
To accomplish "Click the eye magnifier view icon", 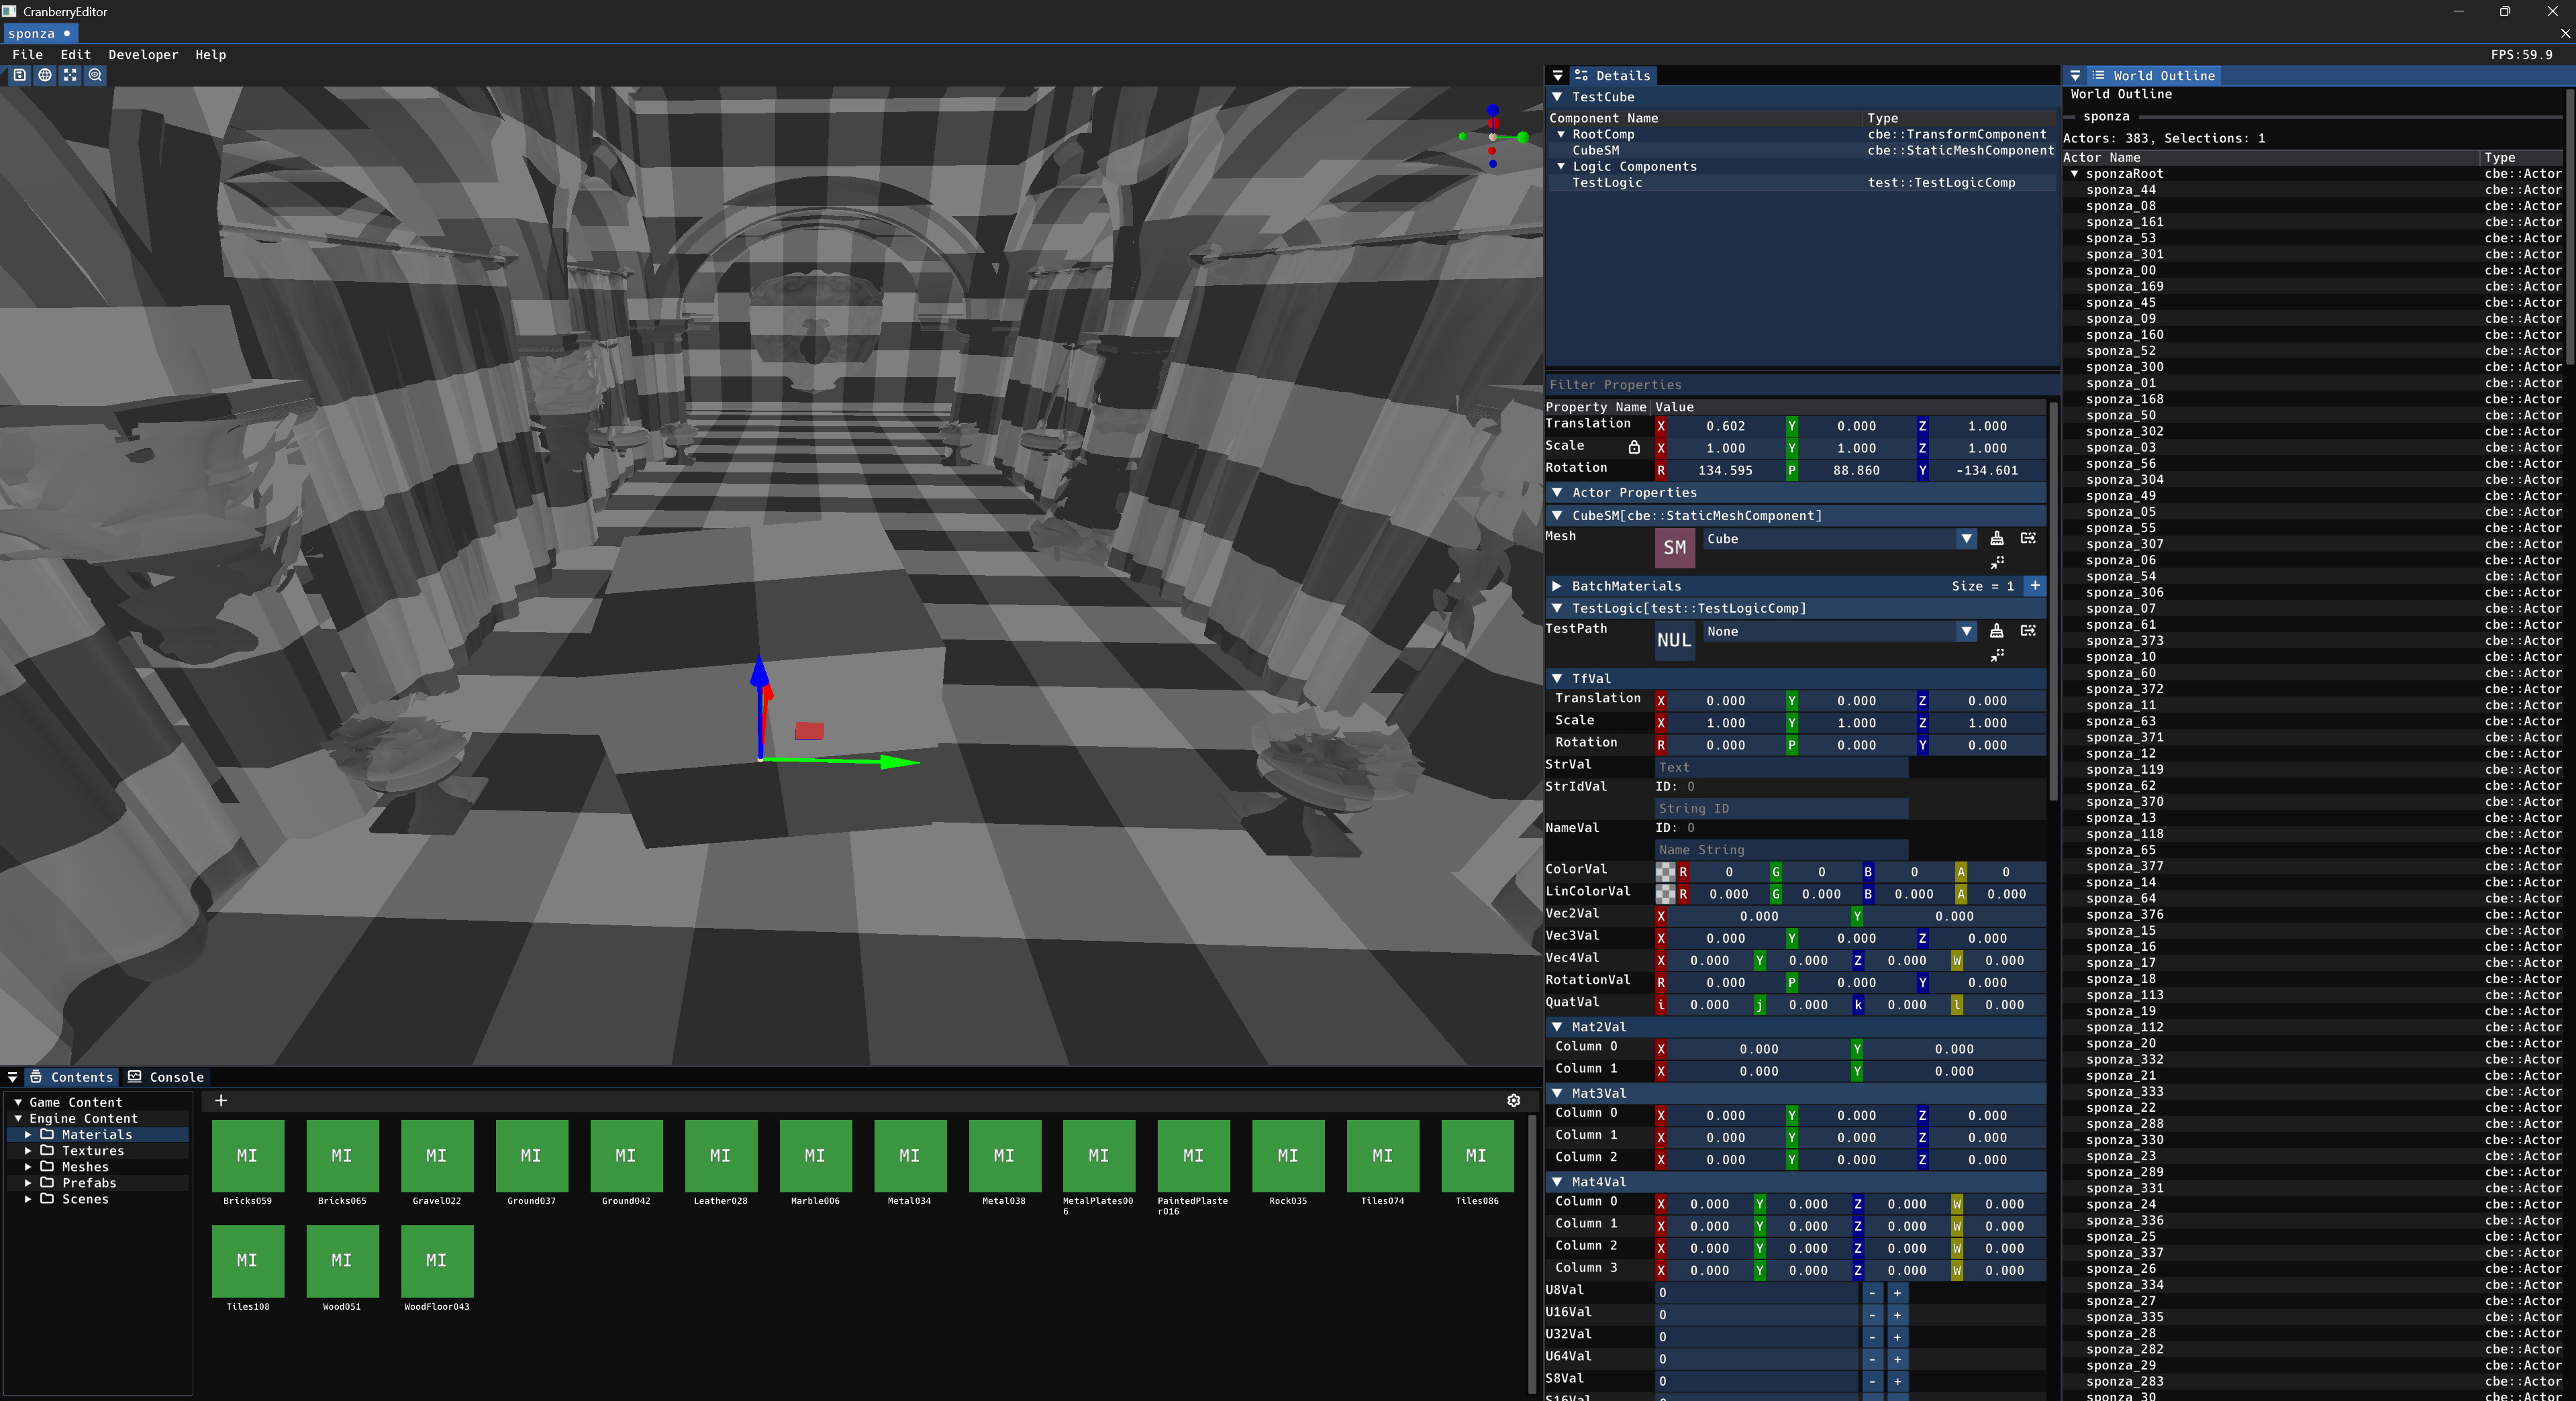I will pyautogui.click(x=95, y=75).
